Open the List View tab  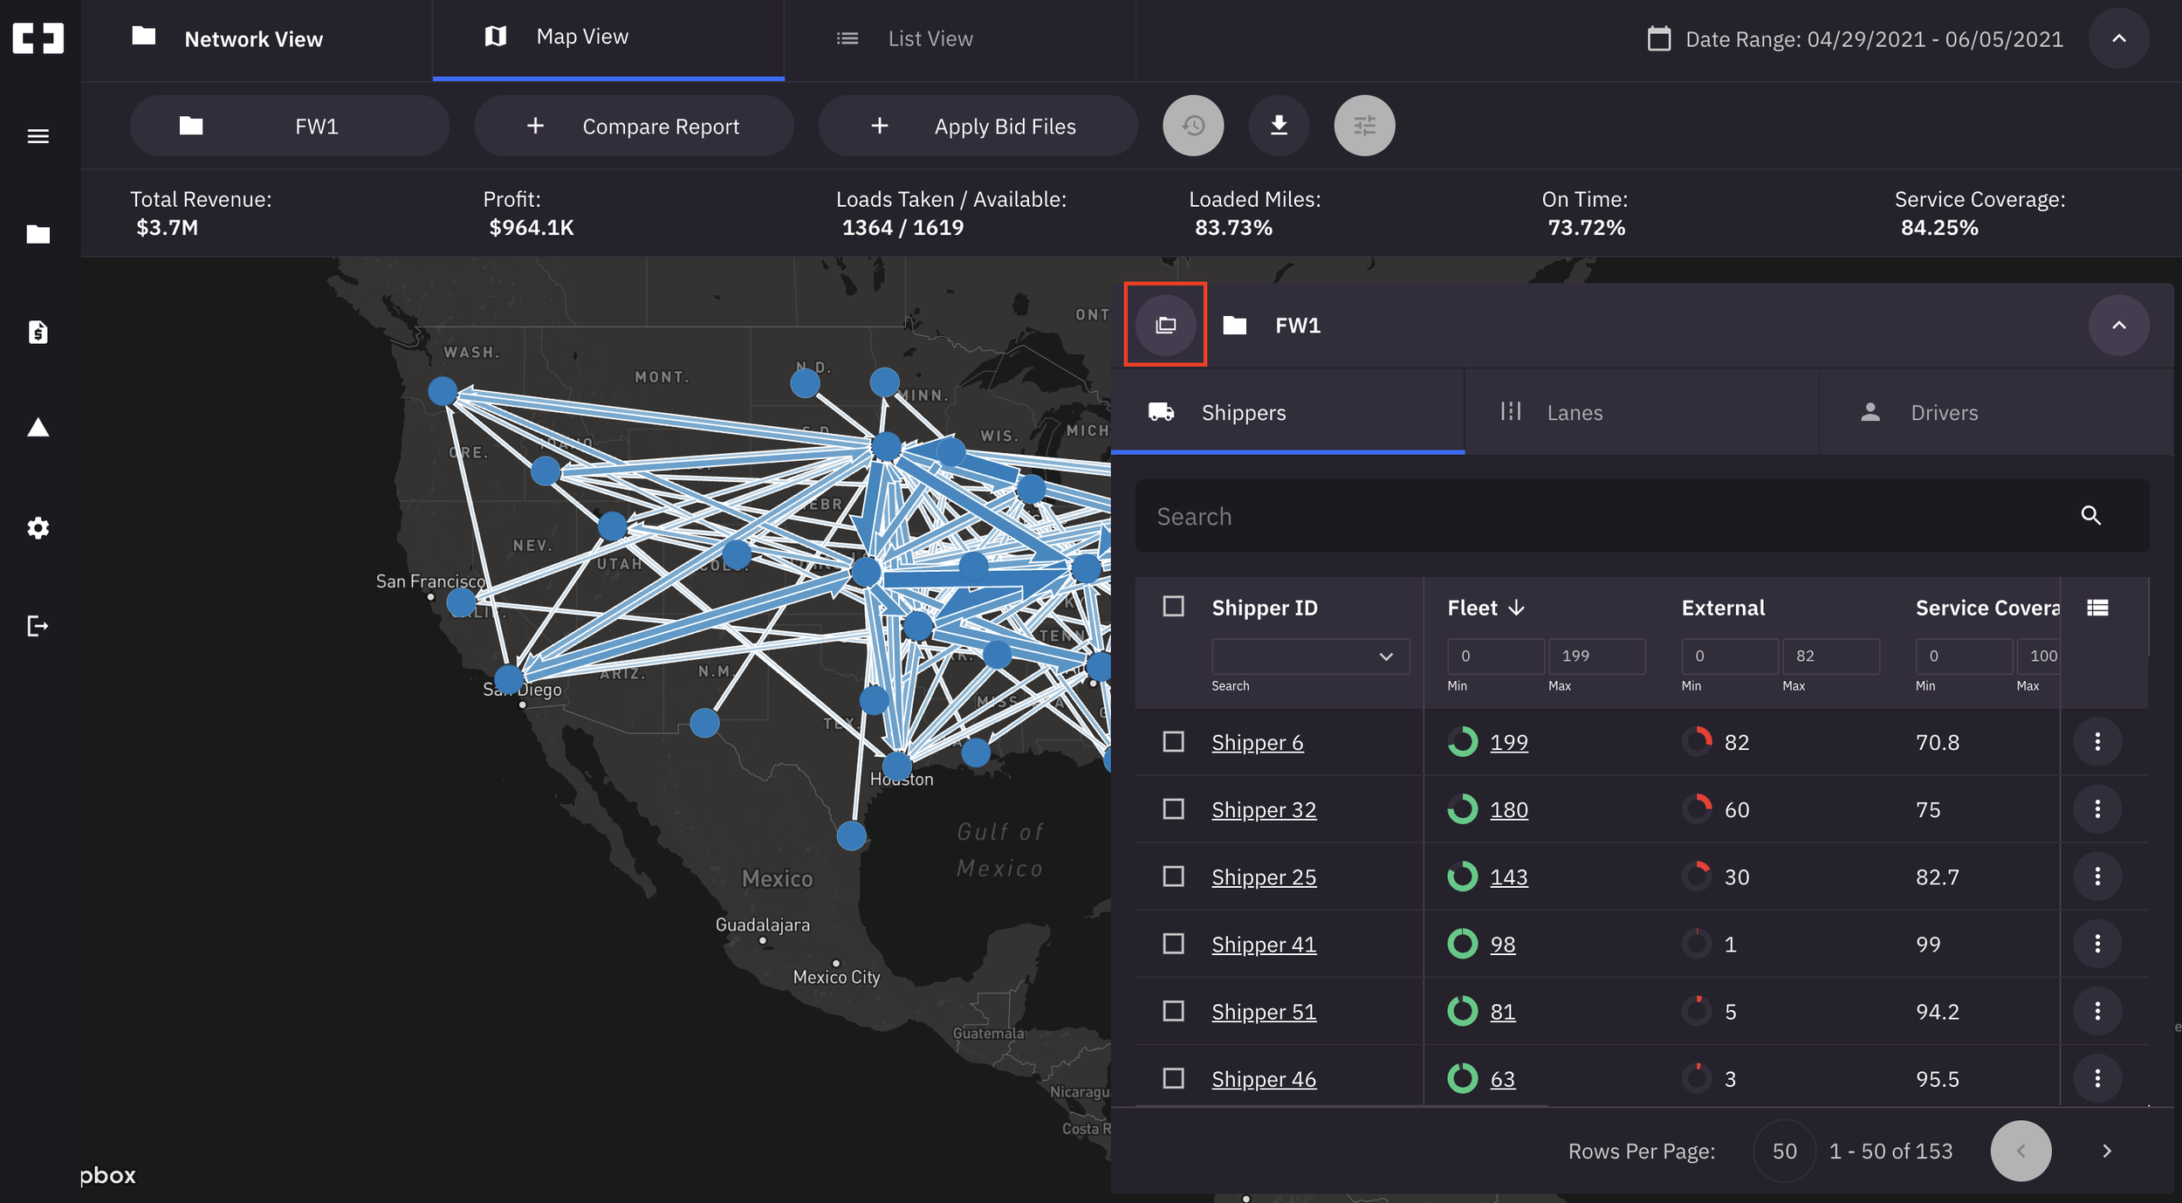click(x=930, y=38)
